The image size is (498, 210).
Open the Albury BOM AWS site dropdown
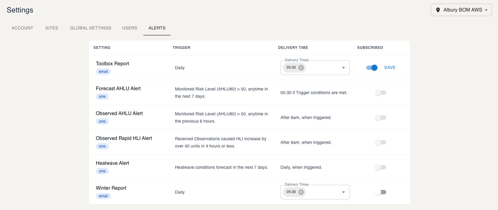pyautogui.click(x=461, y=10)
